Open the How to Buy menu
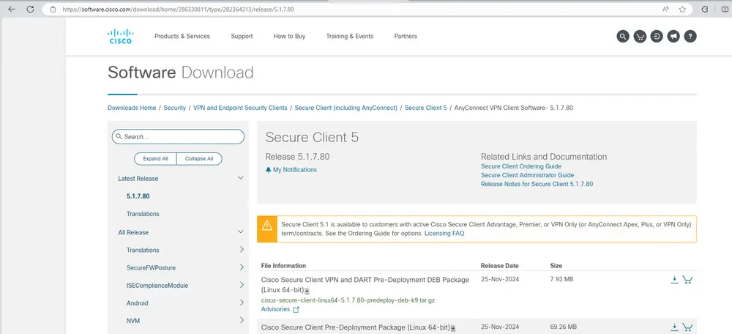The height and width of the screenshot is (334, 732). 289,36
